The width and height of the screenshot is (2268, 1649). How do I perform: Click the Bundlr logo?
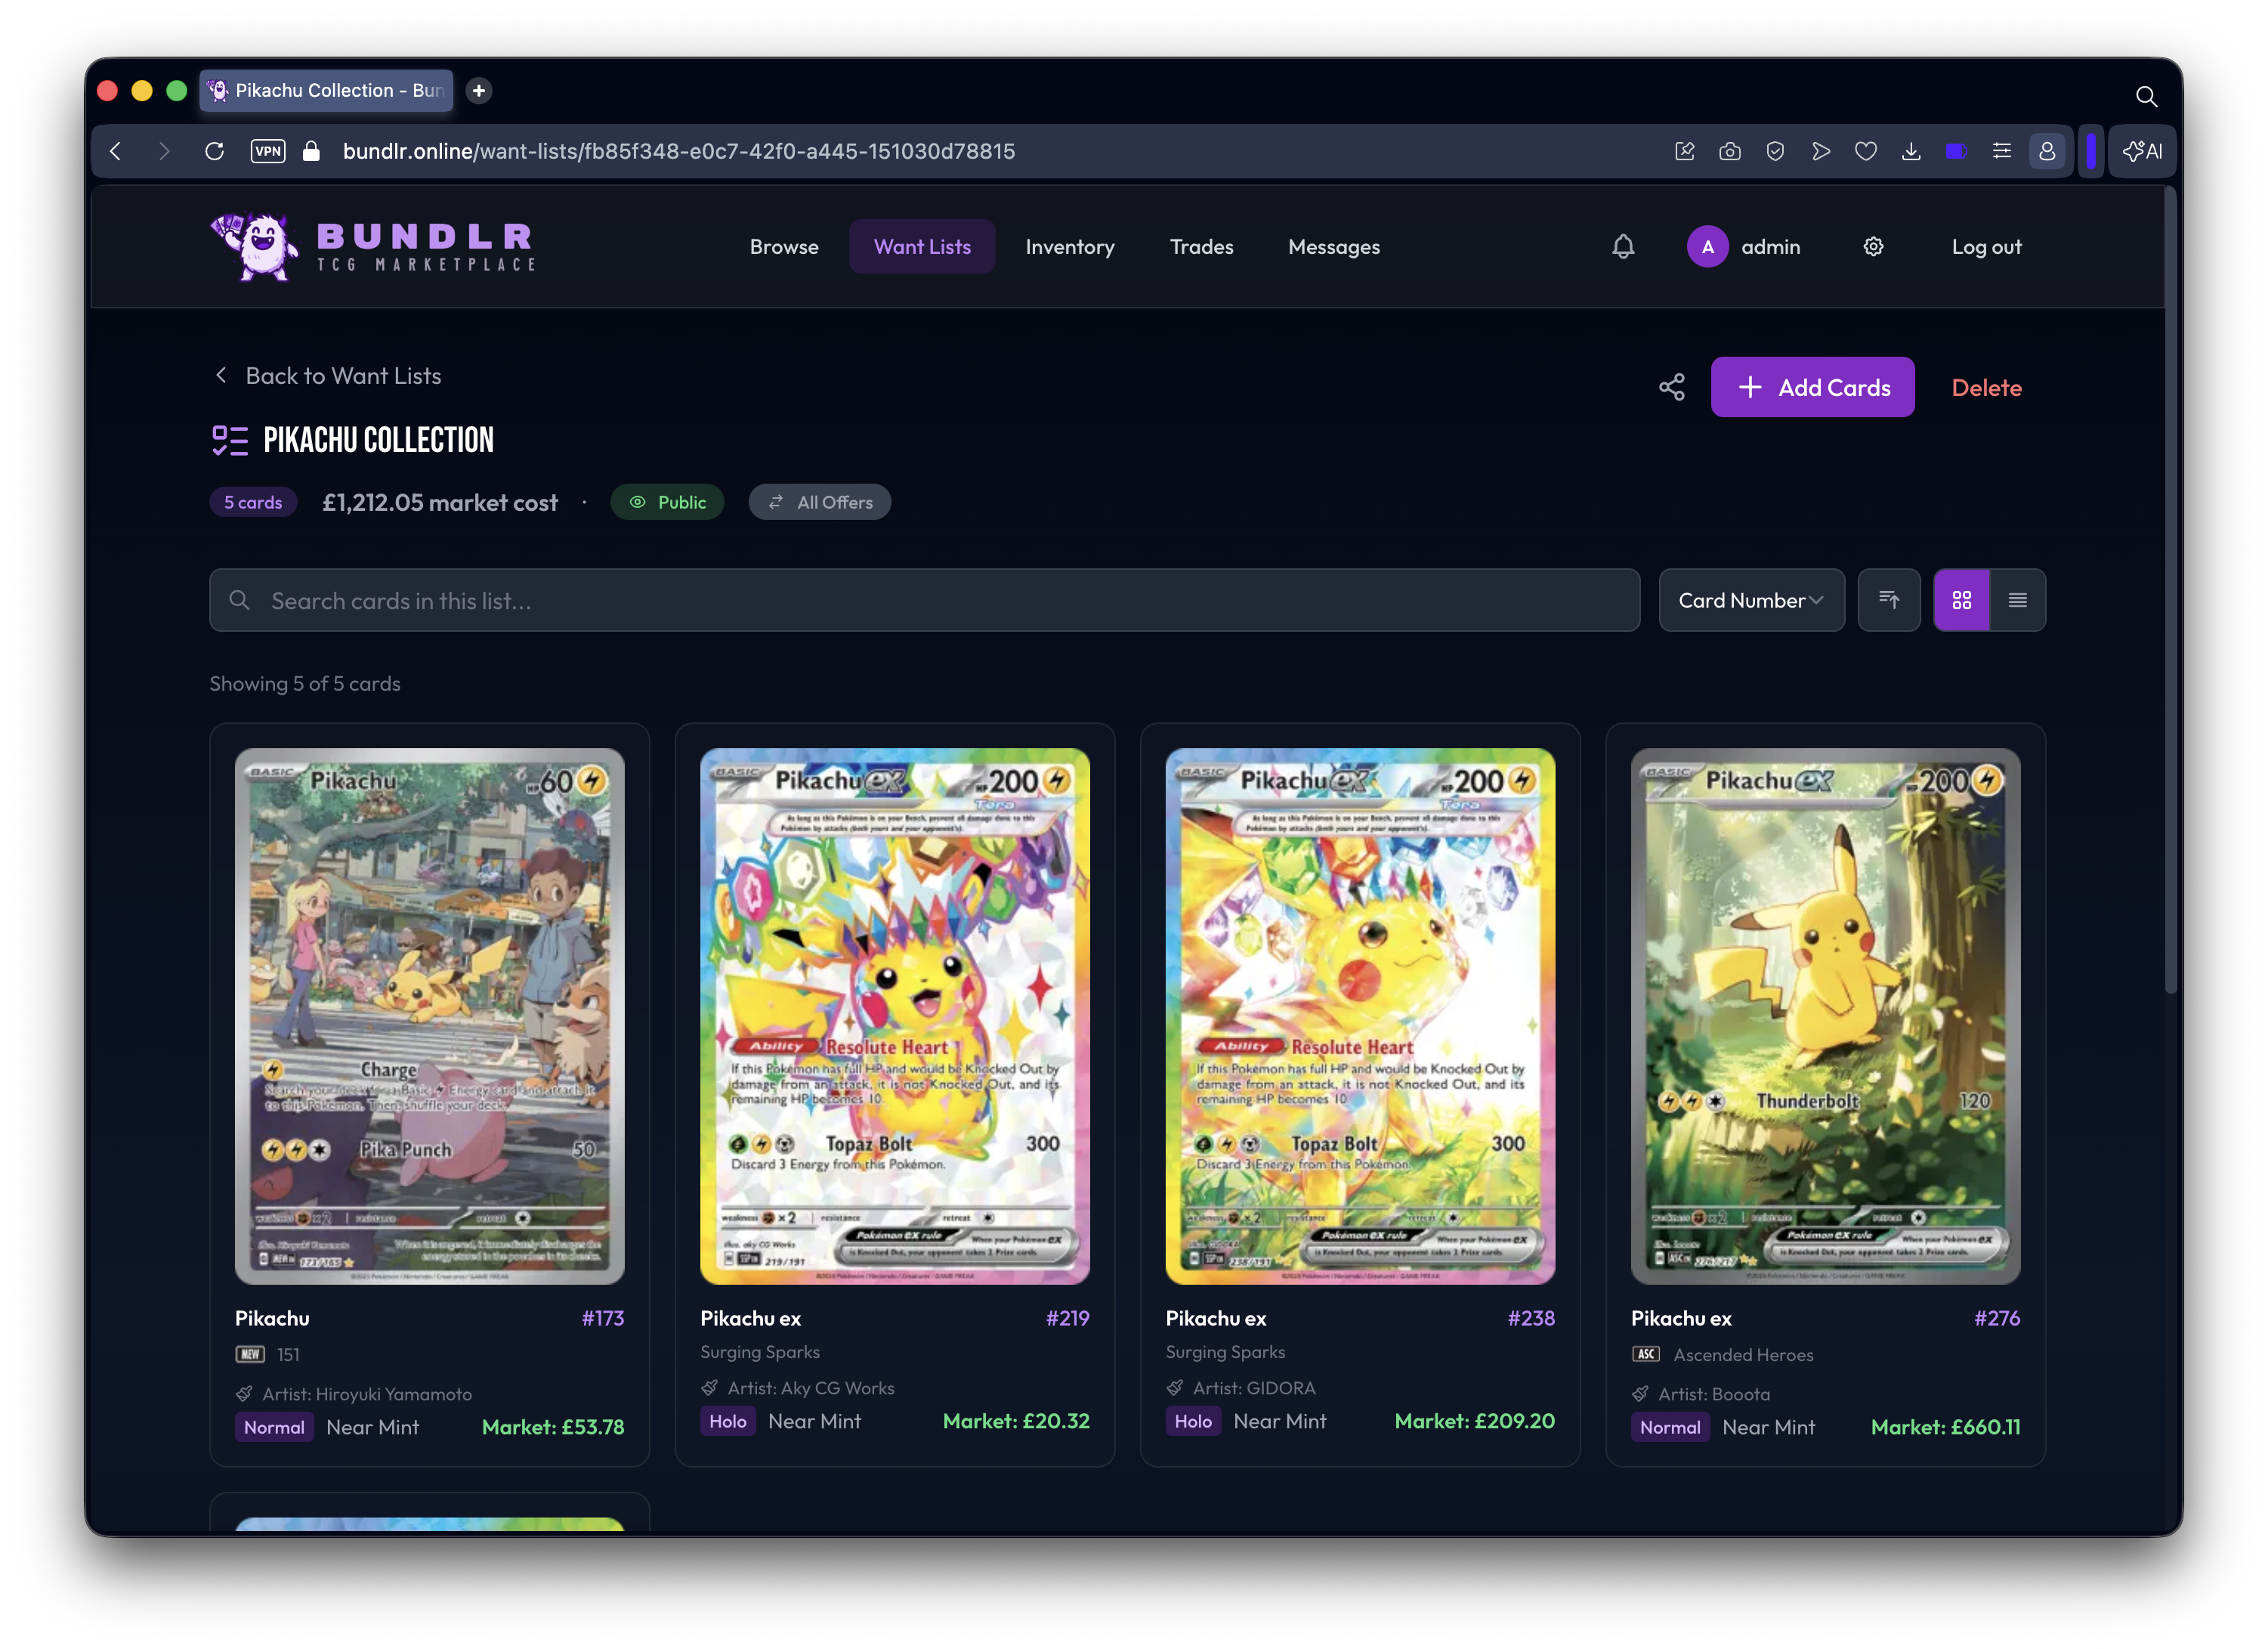(x=373, y=246)
